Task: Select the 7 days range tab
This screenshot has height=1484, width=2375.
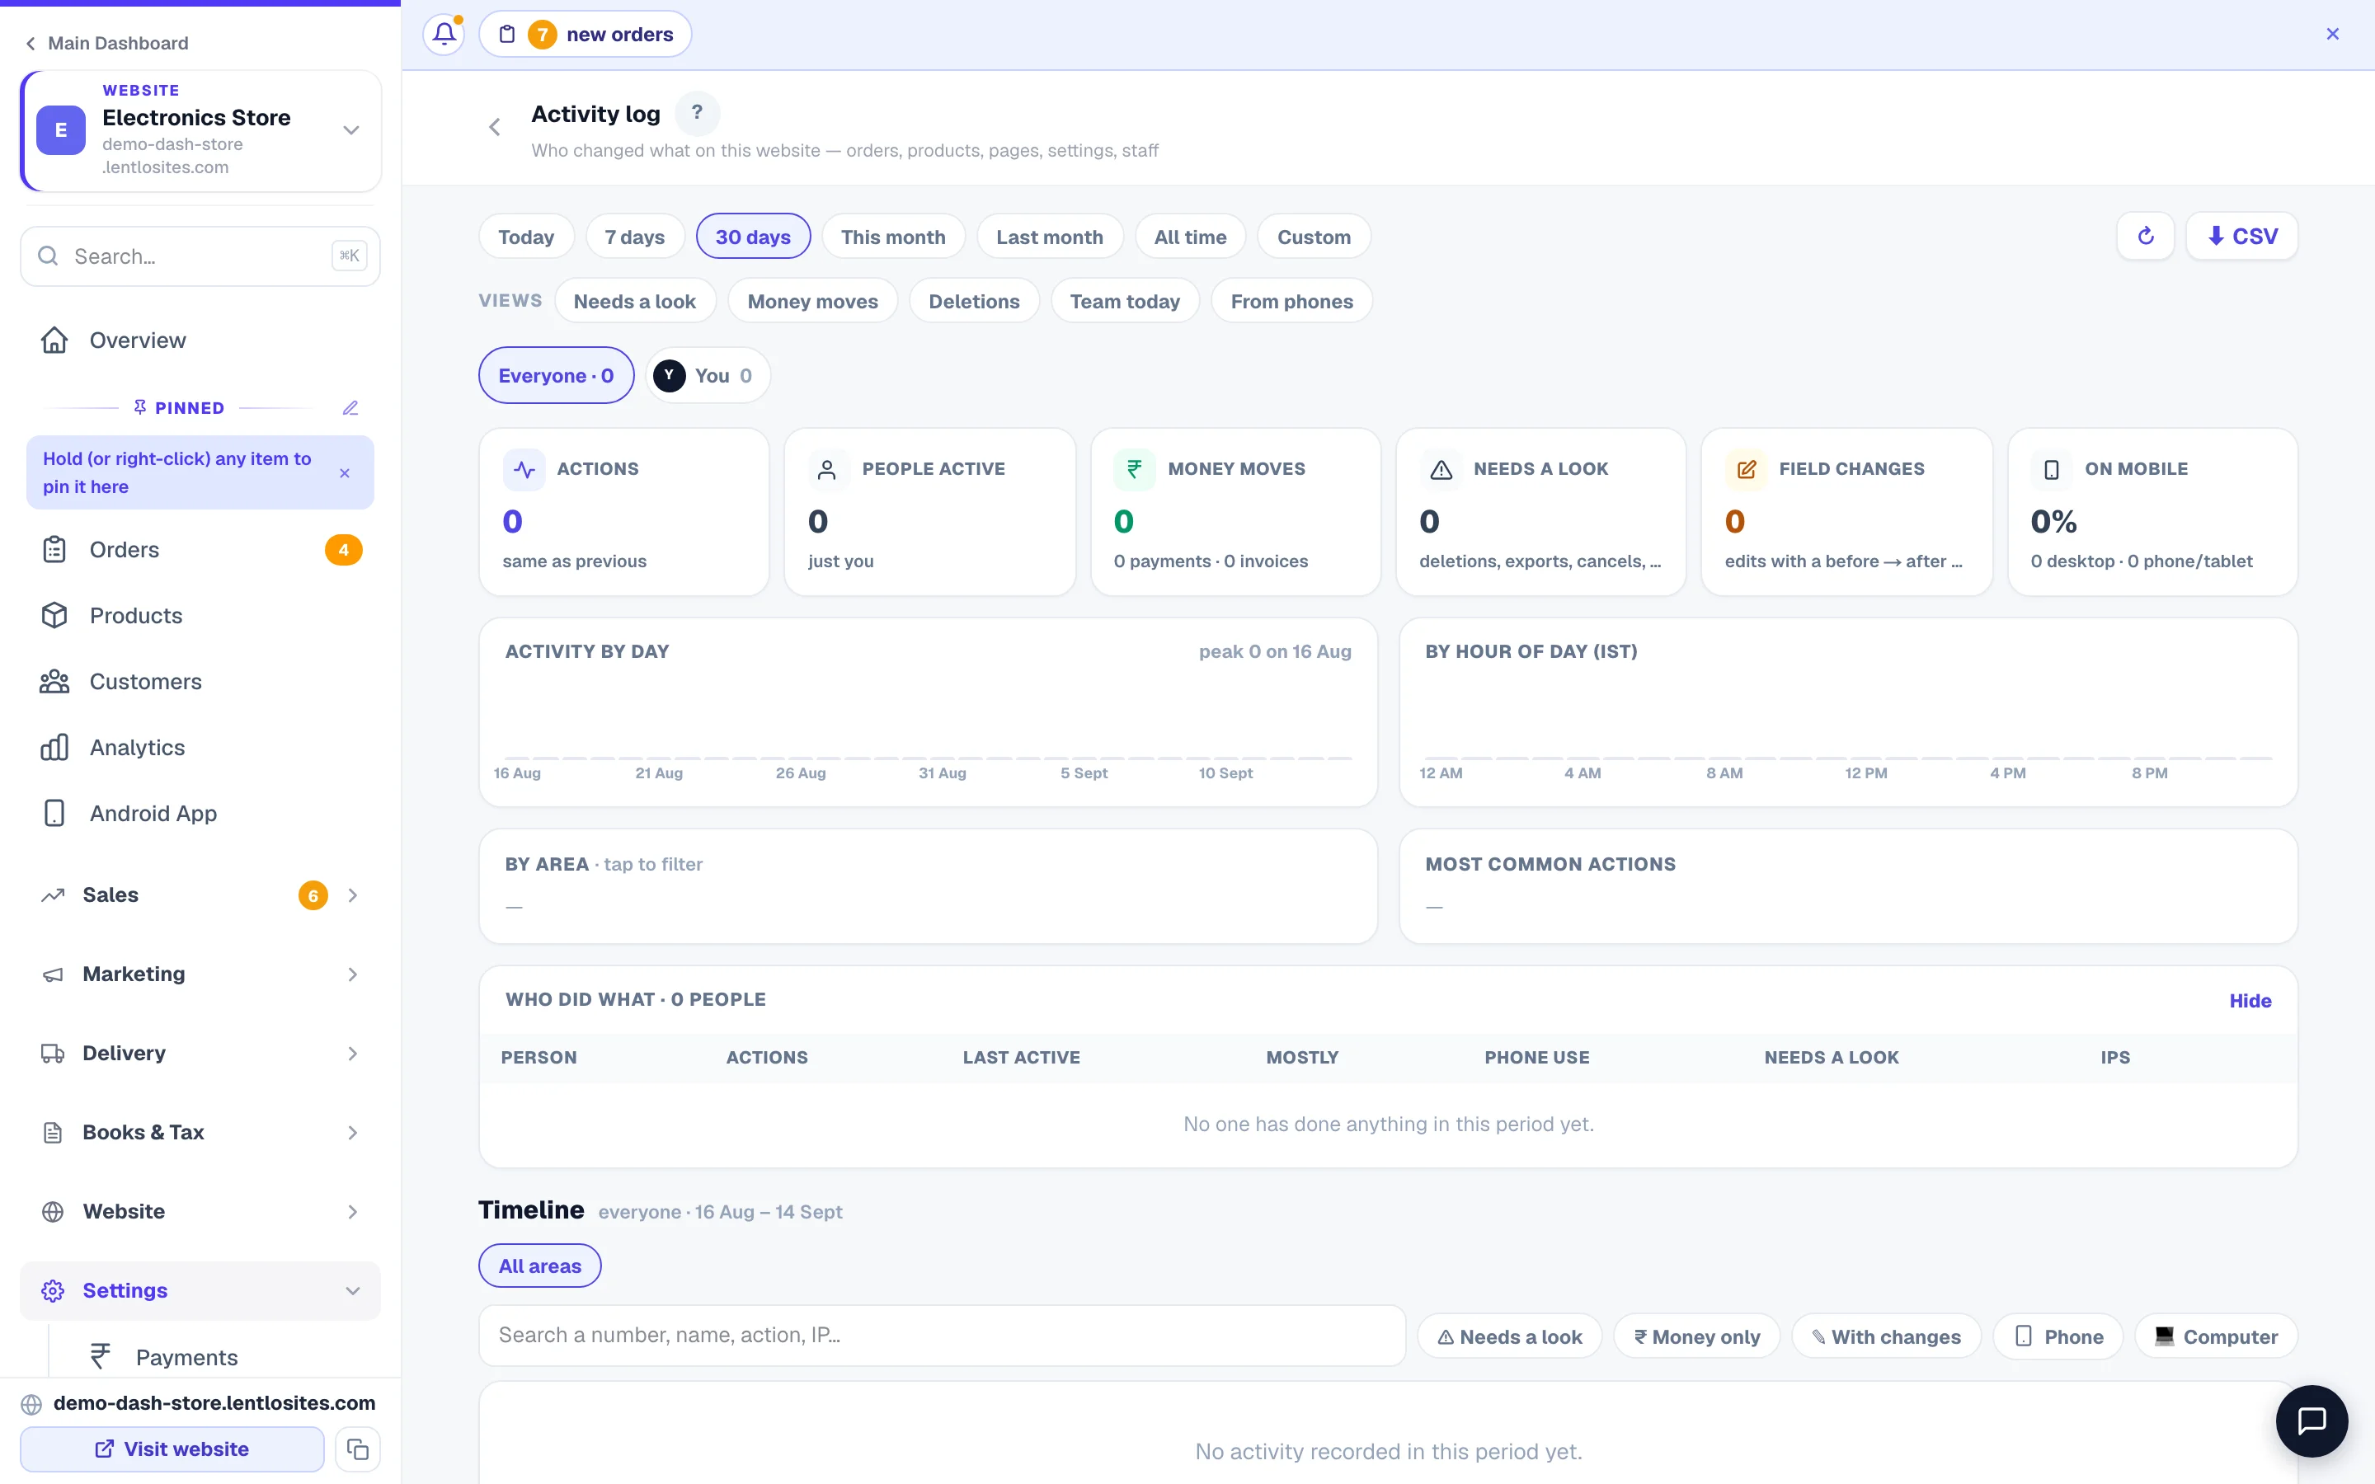Action: (635, 237)
